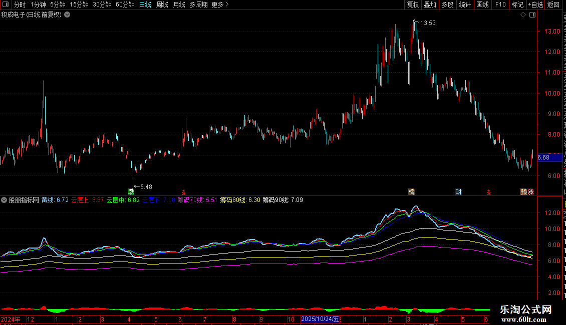Screen dimensions: 566x325
Task: Select the 30分钟 period tab
Action: pos(102,4)
